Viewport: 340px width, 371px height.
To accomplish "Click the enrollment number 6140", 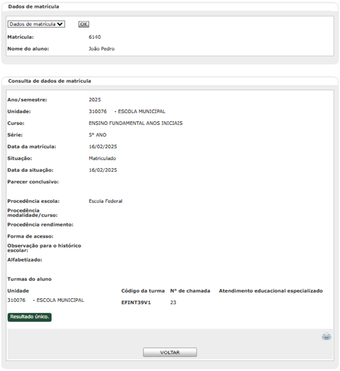I will pos(95,37).
